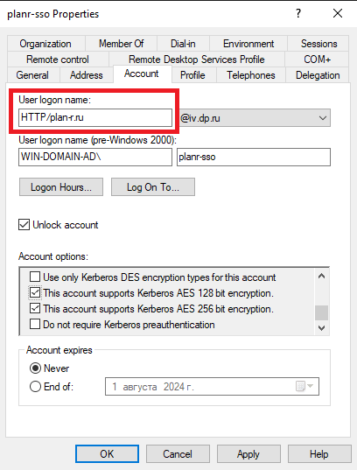Open the Organization tab
Screen dimensions: 357x470
pyautogui.click(x=45, y=44)
